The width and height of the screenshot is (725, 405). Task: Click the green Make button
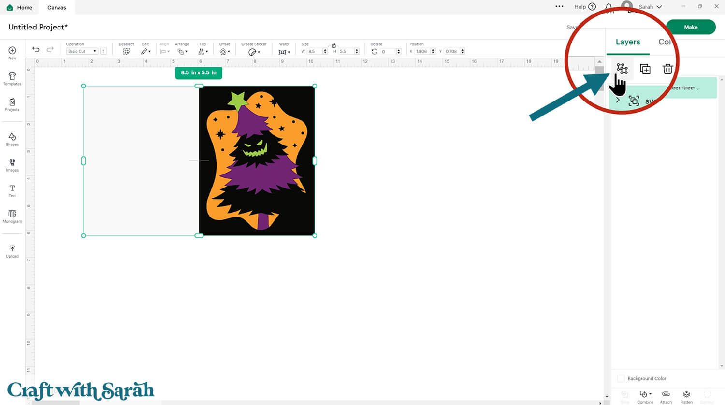click(x=691, y=27)
